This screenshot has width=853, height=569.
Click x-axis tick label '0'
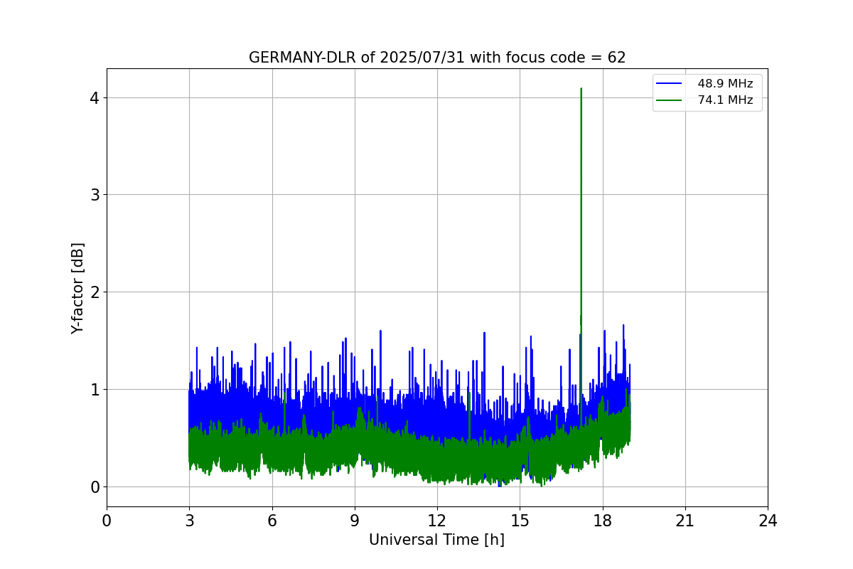107,521
